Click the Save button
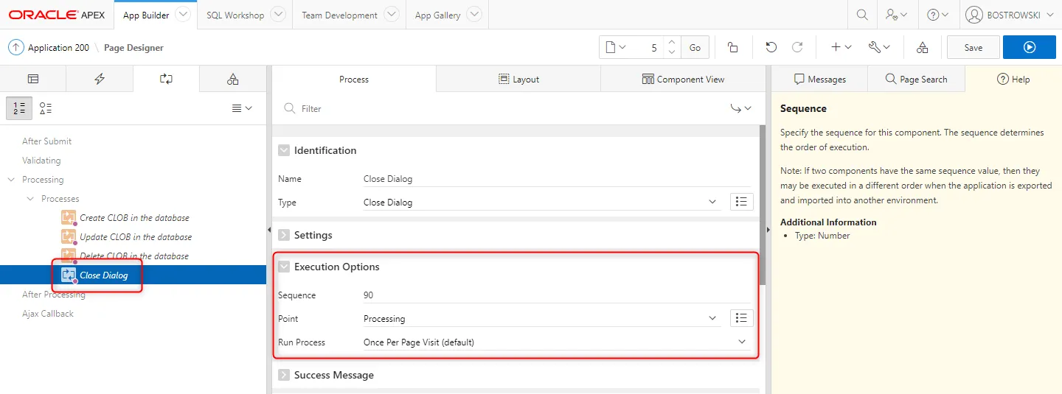 point(973,47)
